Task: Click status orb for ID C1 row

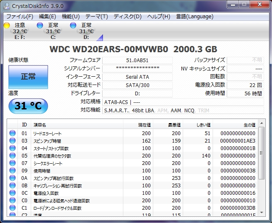Action: pos(12,208)
